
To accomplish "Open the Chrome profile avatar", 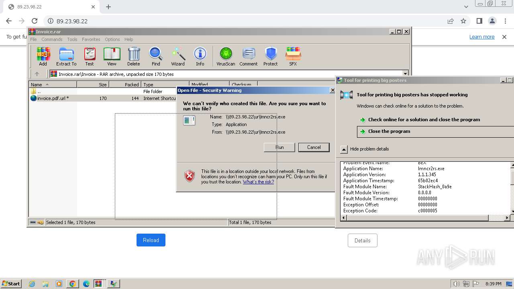I will pyautogui.click(x=492, y=21).
